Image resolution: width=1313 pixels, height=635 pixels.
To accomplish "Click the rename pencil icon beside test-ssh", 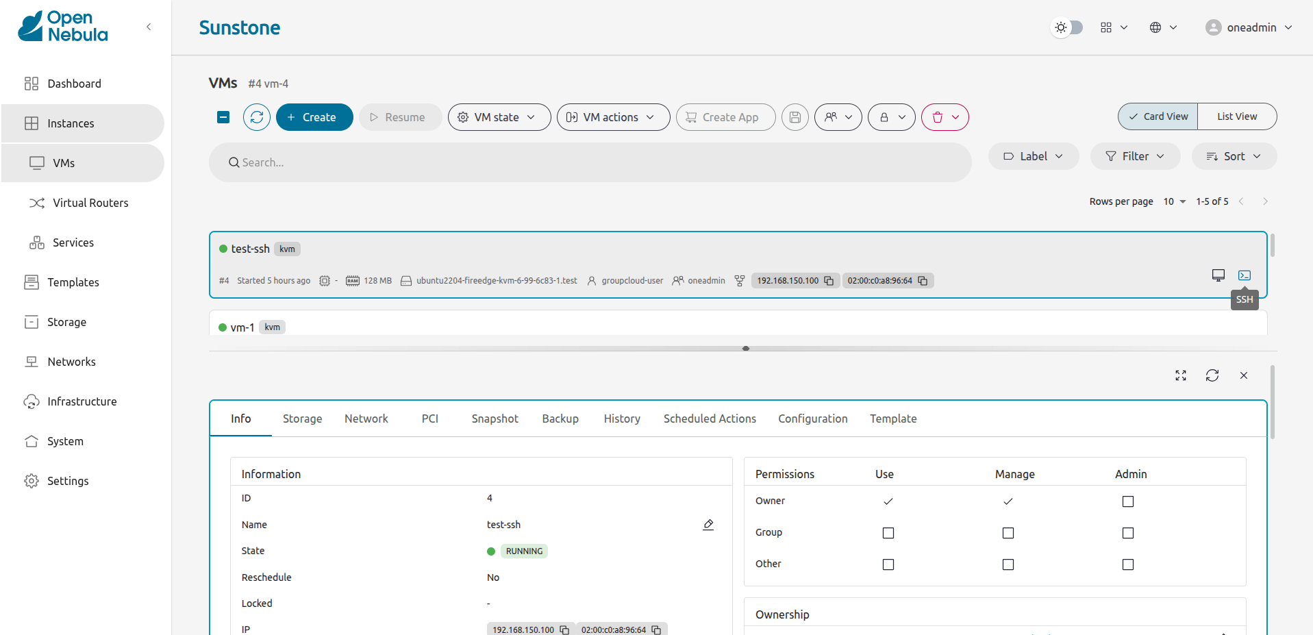I will point(708,525).
